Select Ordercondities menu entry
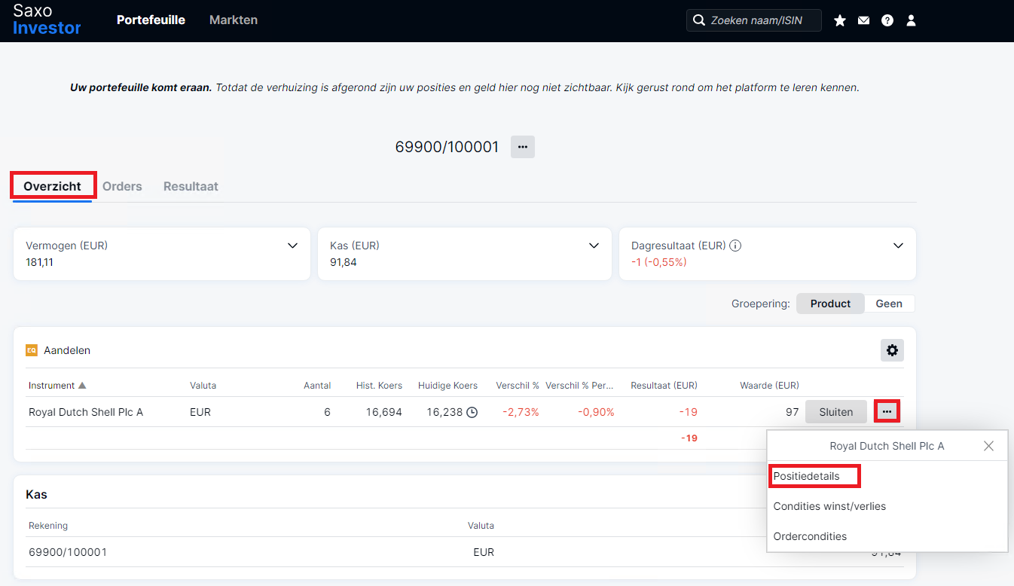1014x586 pixels. click(x=810, y=536)
